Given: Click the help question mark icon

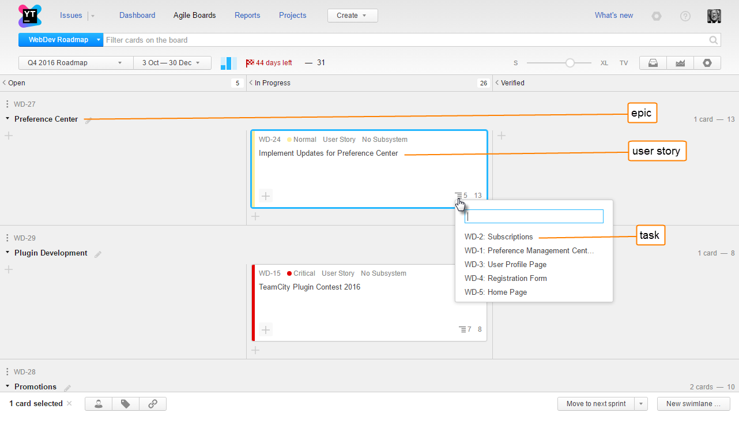Looking at the screenshot, I should pos(685,16).
